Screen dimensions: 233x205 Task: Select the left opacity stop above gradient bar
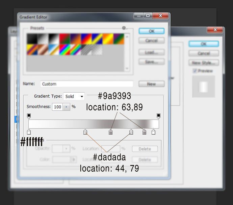(x=29, y=116)
